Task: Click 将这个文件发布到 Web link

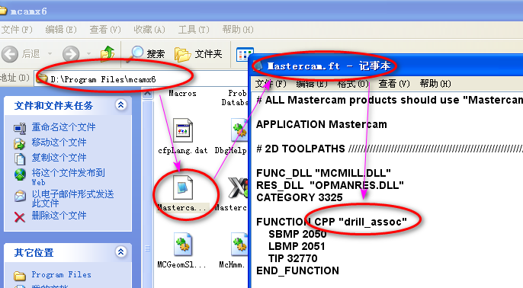Action: tap(68, 177)
